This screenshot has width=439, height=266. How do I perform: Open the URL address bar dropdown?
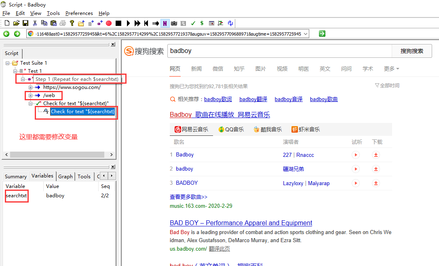[x=306, y=34]
